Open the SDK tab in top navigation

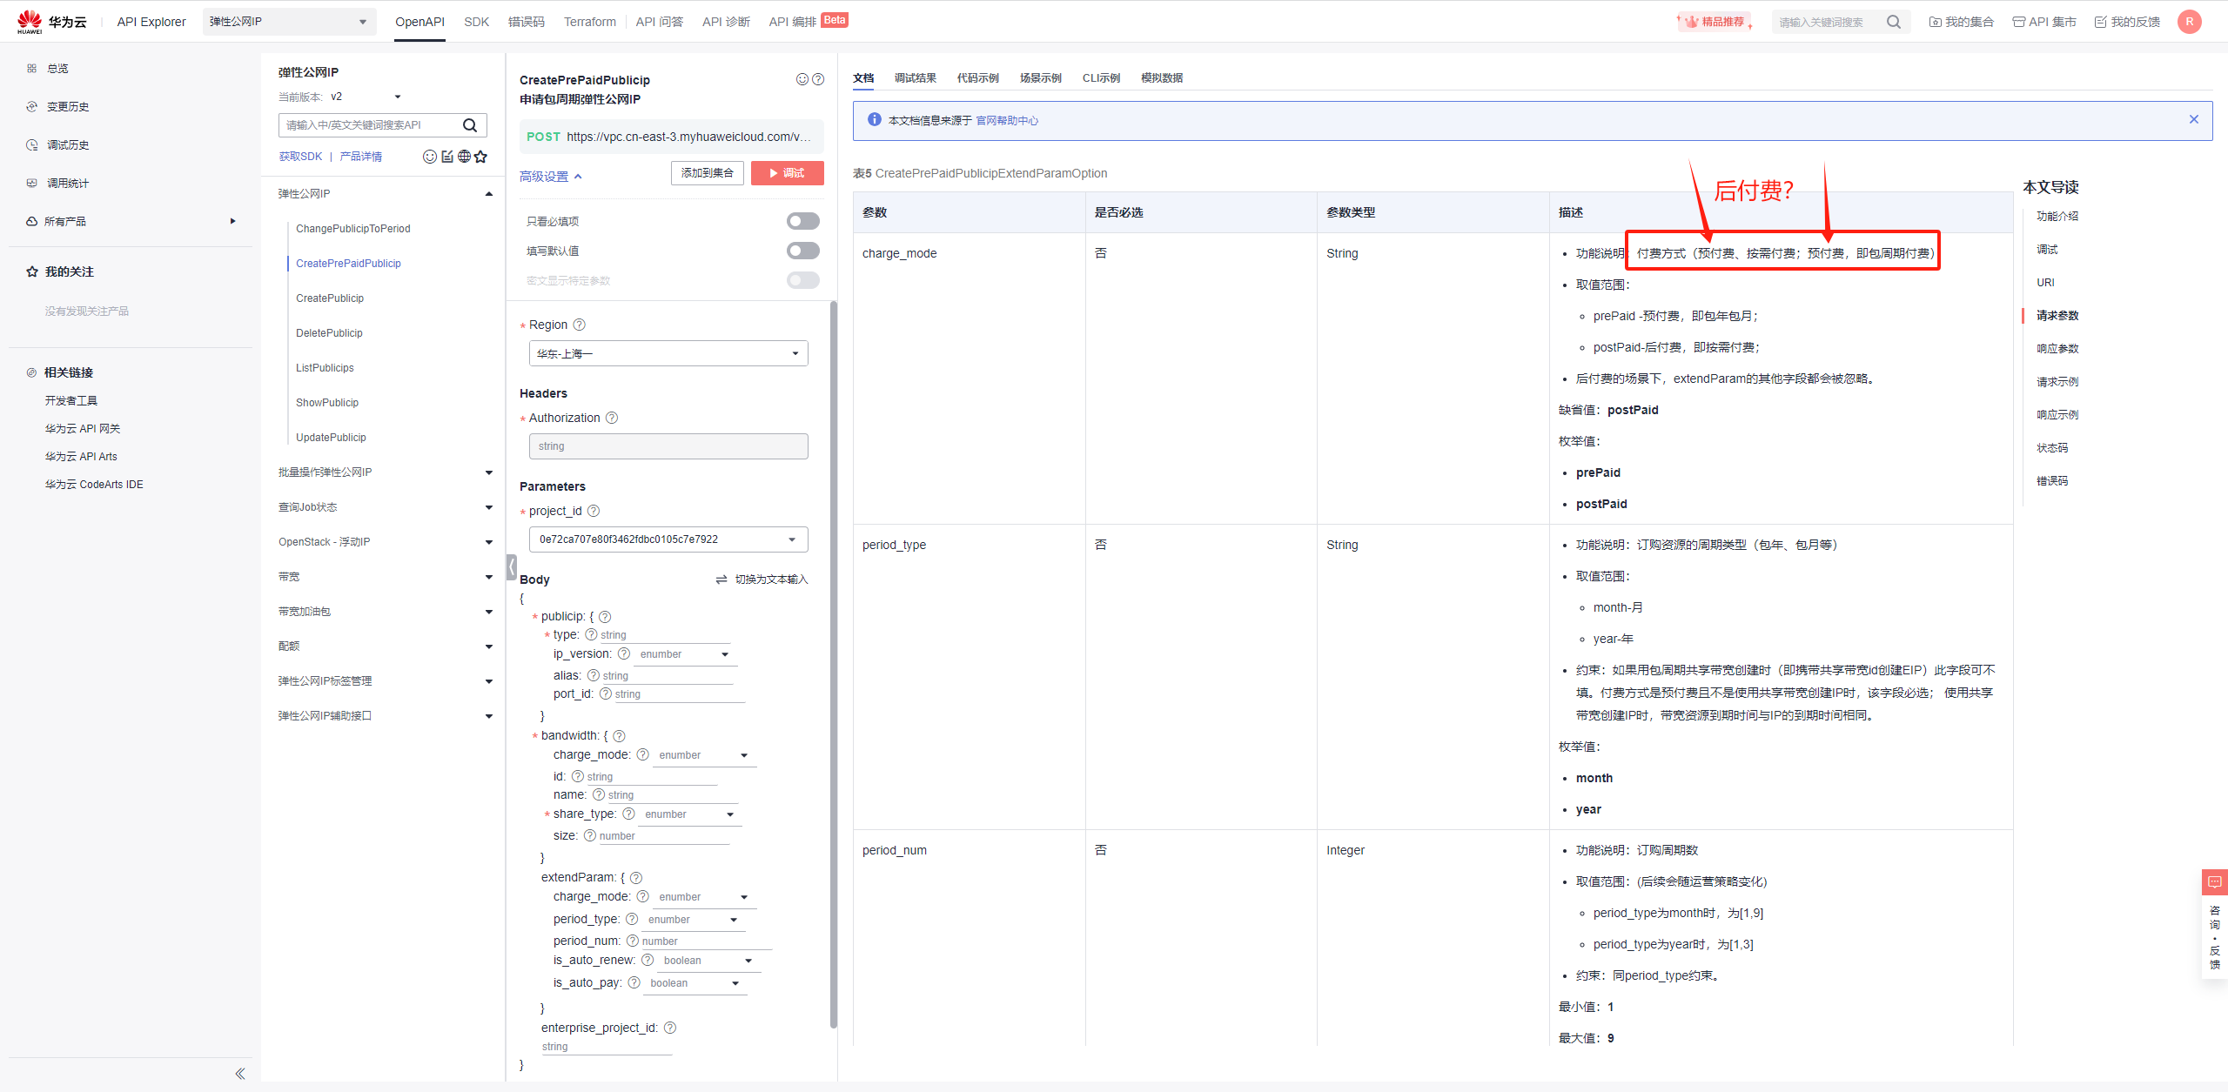(x=476, y=22)
